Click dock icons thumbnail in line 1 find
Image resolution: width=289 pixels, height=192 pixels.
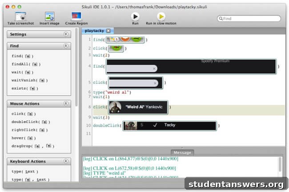tap(125, 40)
